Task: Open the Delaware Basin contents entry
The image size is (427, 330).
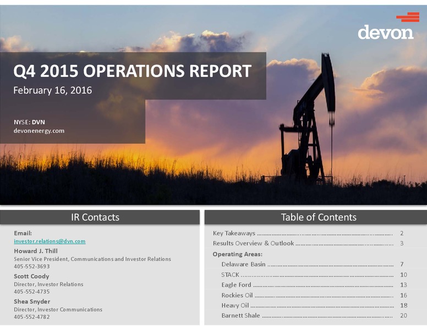Action: [x=313, y=264]
